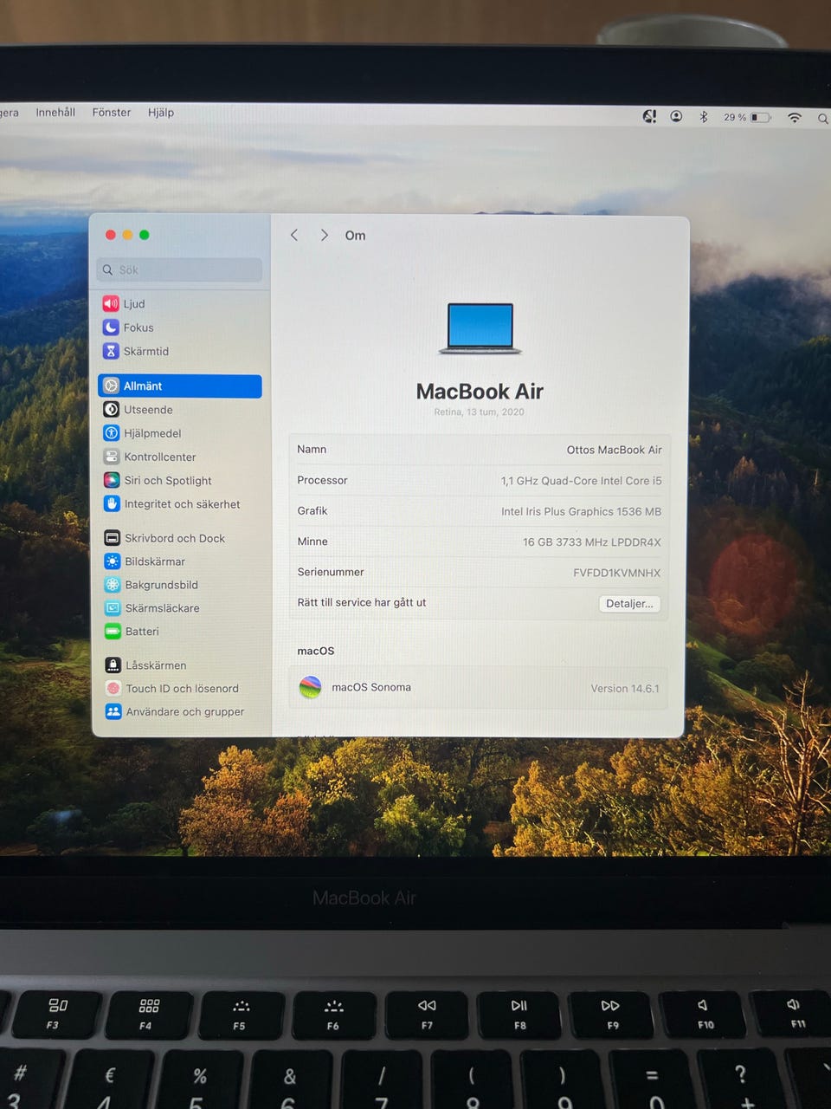Open Siri och Spotlight icon
The image size is (831, 1109).
point(112,480)
